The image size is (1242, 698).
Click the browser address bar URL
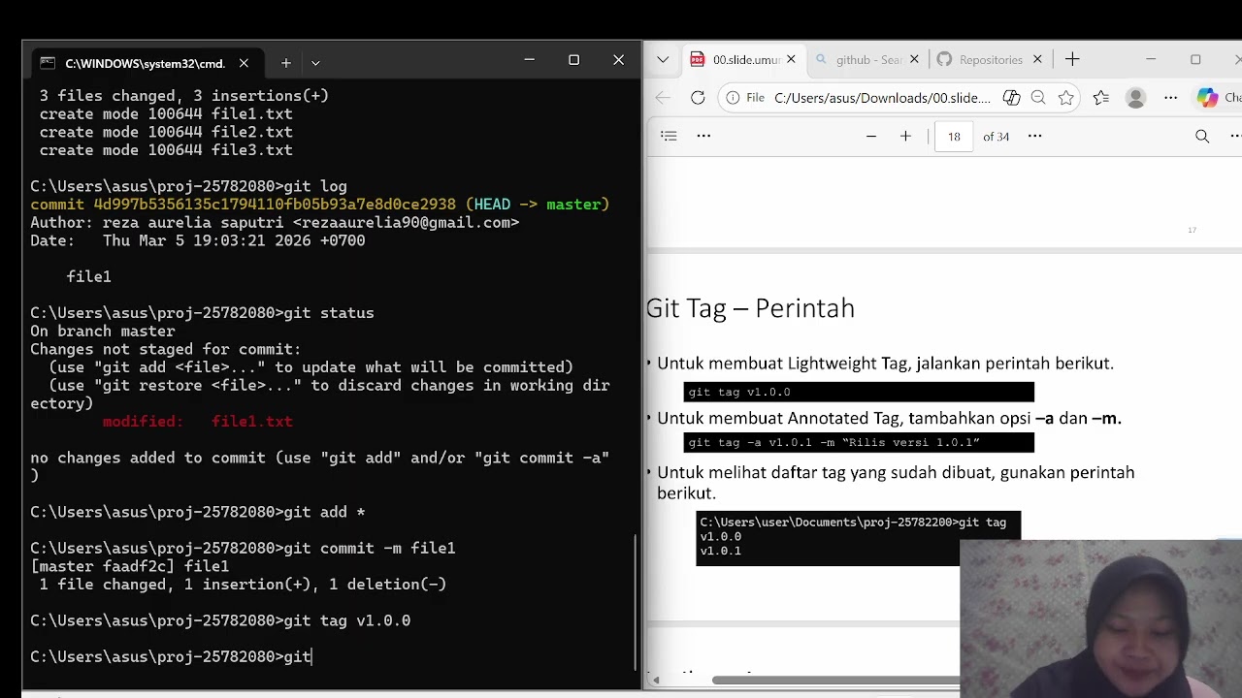[x=882, y=98]
